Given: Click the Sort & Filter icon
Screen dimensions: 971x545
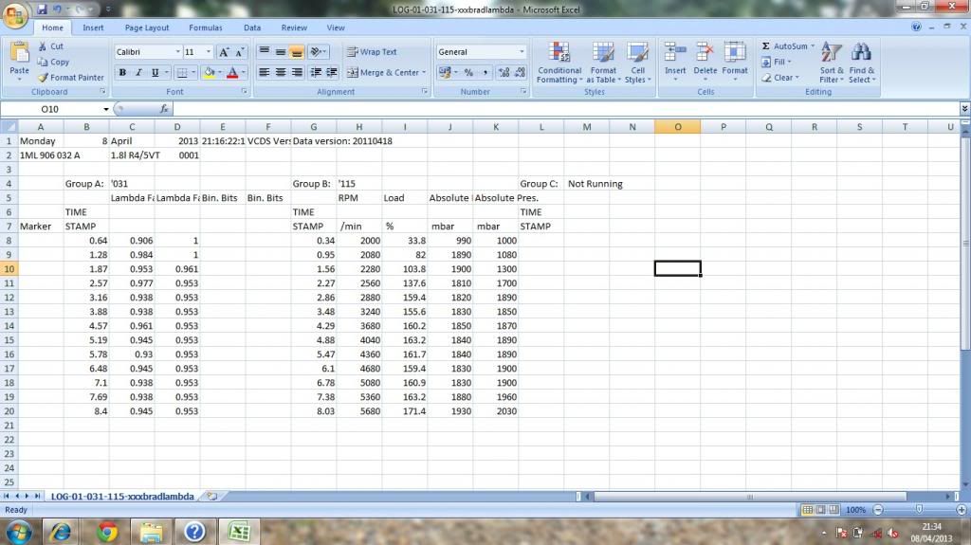Looking at the screenshot, I should click(831, 63).
